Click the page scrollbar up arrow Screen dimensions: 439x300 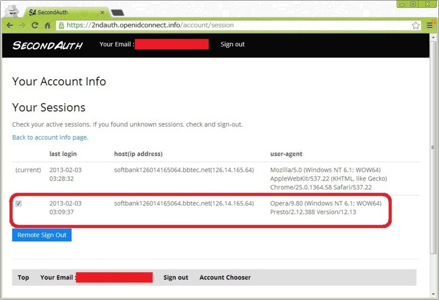[x=434, y=37]
